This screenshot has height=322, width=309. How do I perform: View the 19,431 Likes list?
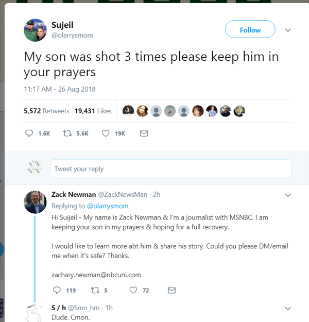click(x=93, y=111)
